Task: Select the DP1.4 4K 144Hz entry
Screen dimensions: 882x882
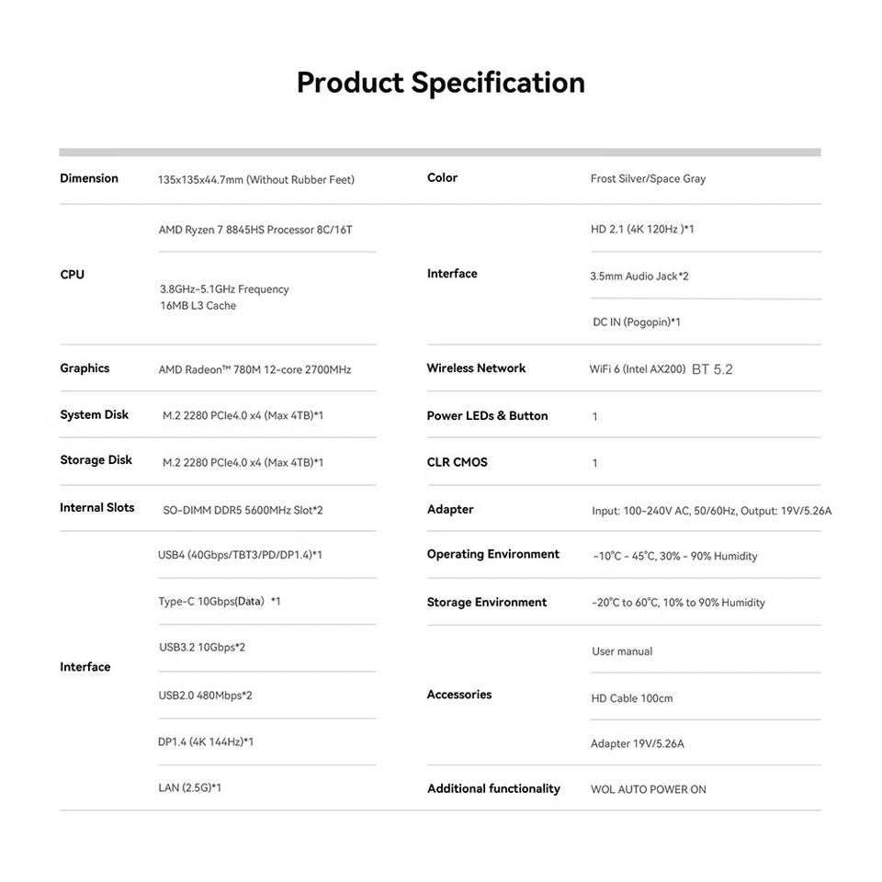Action: (x=206, y=742)
